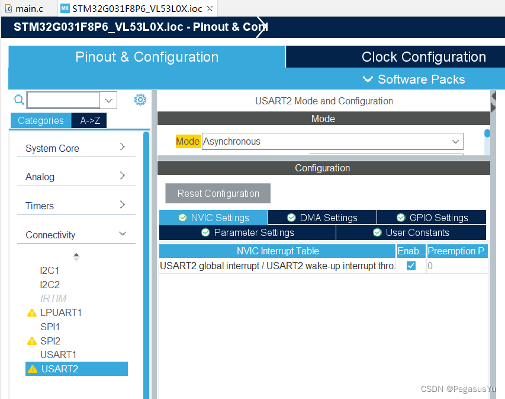Click the peripheral search input field
The image size is (505, 399).
tap(63, 100)
